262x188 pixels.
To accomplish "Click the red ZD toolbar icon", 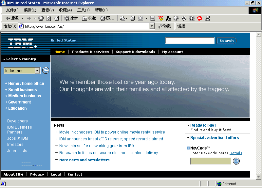I will (x=200, y=18).
